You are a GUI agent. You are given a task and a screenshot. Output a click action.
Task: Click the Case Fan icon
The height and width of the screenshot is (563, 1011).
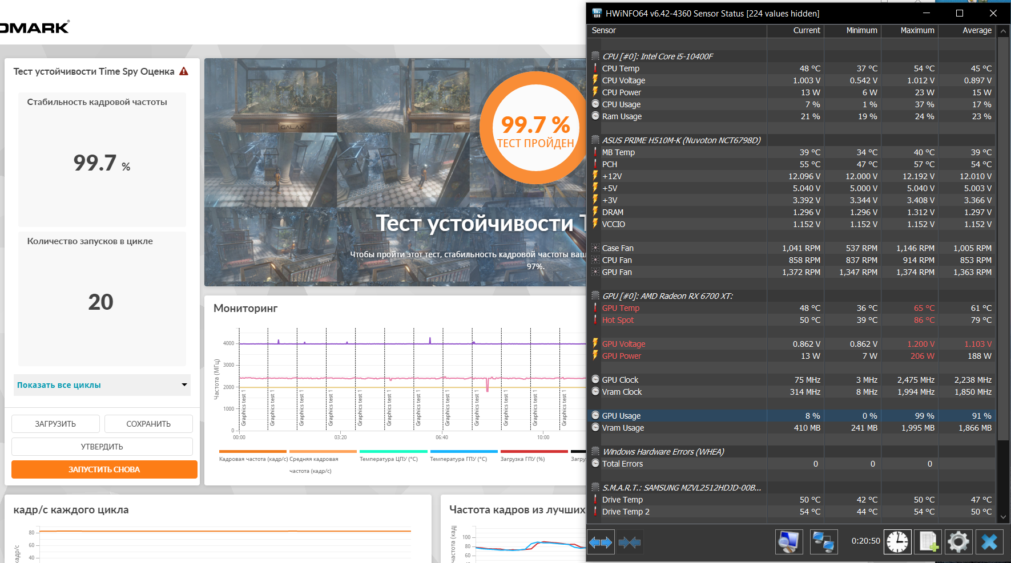(595, 248)
